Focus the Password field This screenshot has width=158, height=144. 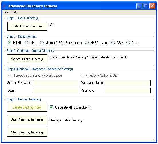(x=128, y=90)
